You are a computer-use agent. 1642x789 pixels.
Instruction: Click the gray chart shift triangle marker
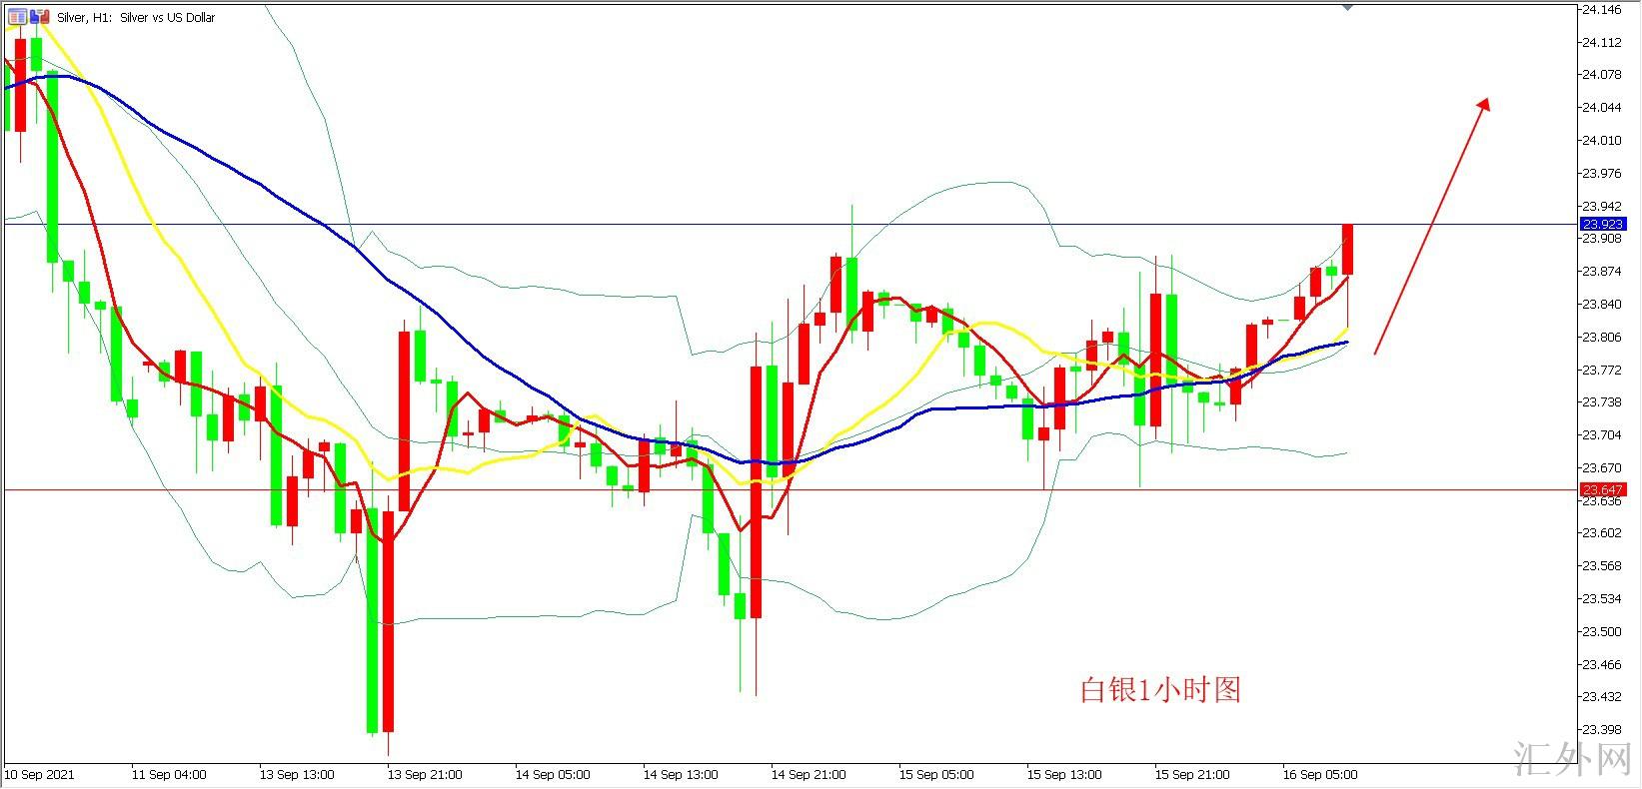click(x=1347, y=8)
